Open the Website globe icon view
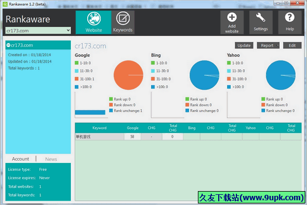 tap(94, 19)
